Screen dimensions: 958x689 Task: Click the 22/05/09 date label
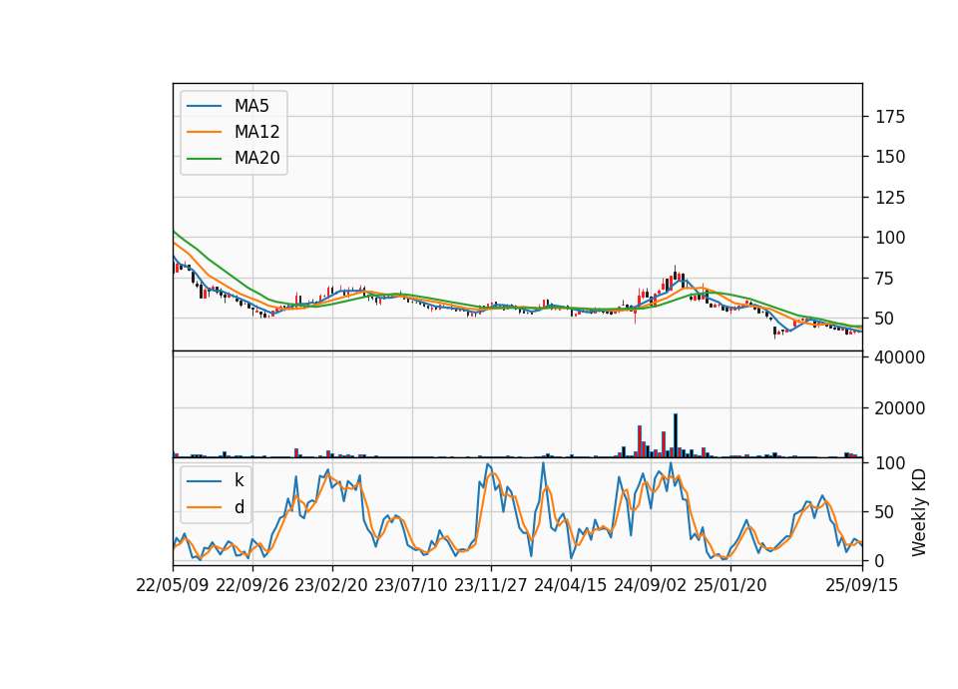coord(173,585)
